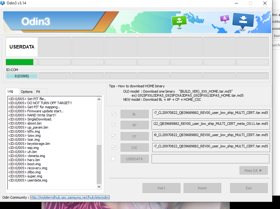Click the Exit button
This screenshot has height=209, width=280.
(249, 188)
